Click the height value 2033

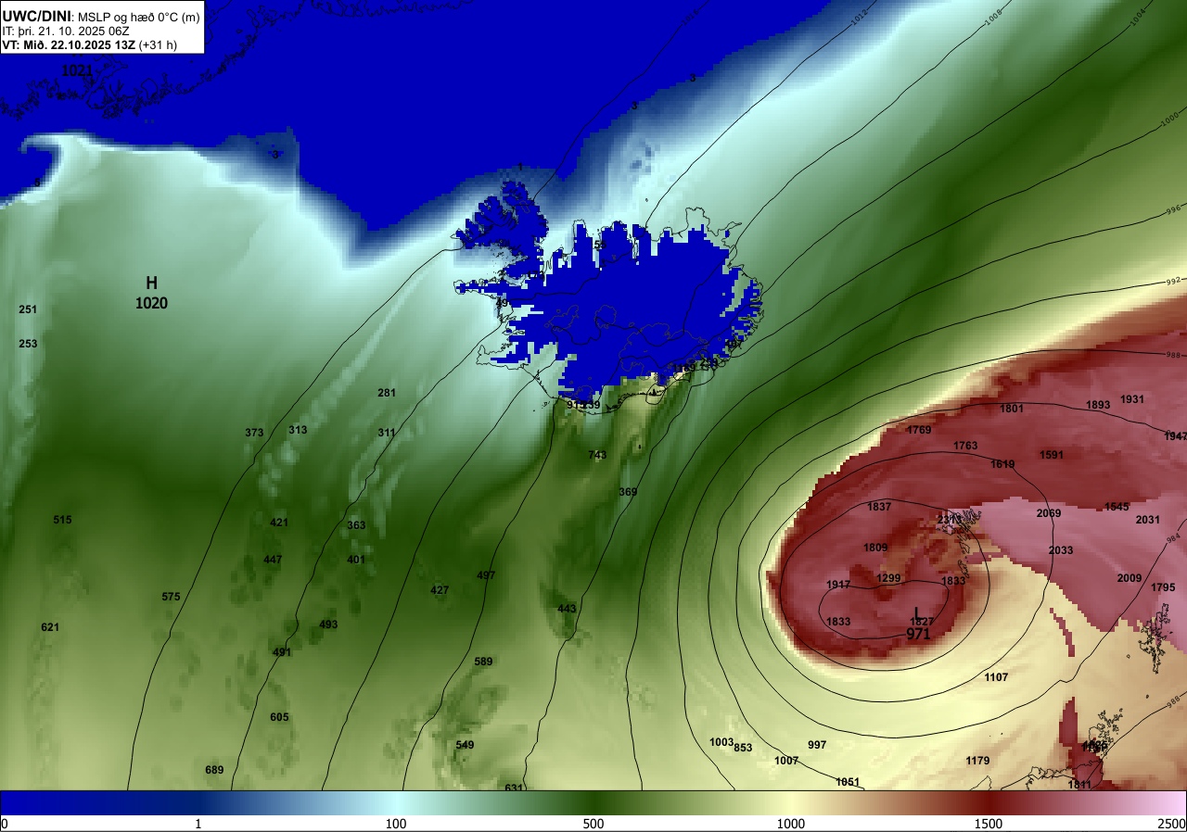[1061, 550]
